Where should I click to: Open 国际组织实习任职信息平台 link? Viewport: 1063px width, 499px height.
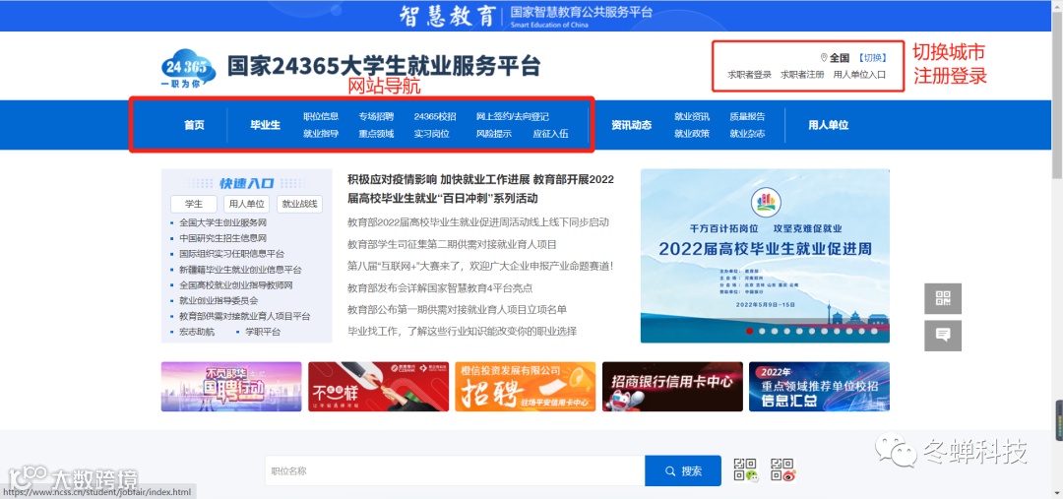pyautogui.click(x=232, y=254)
